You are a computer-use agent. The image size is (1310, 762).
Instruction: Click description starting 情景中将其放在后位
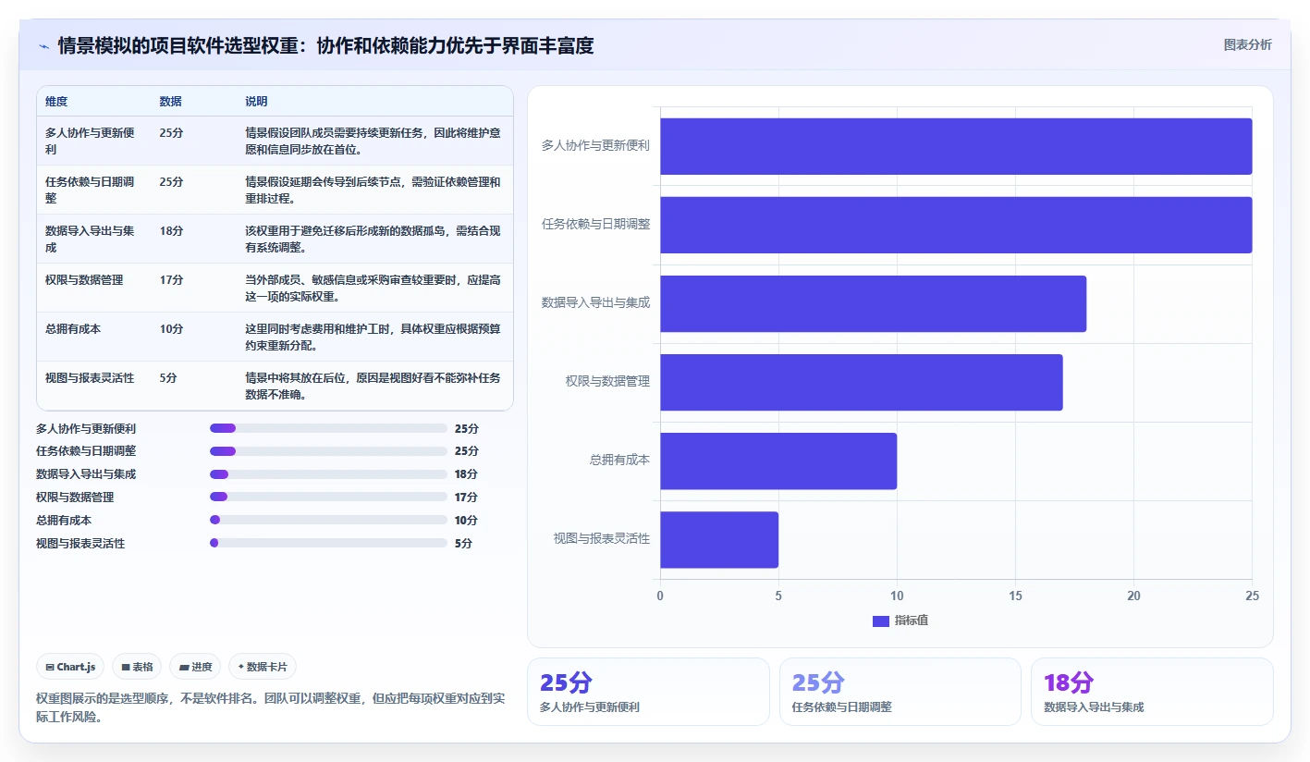point(373,386)
